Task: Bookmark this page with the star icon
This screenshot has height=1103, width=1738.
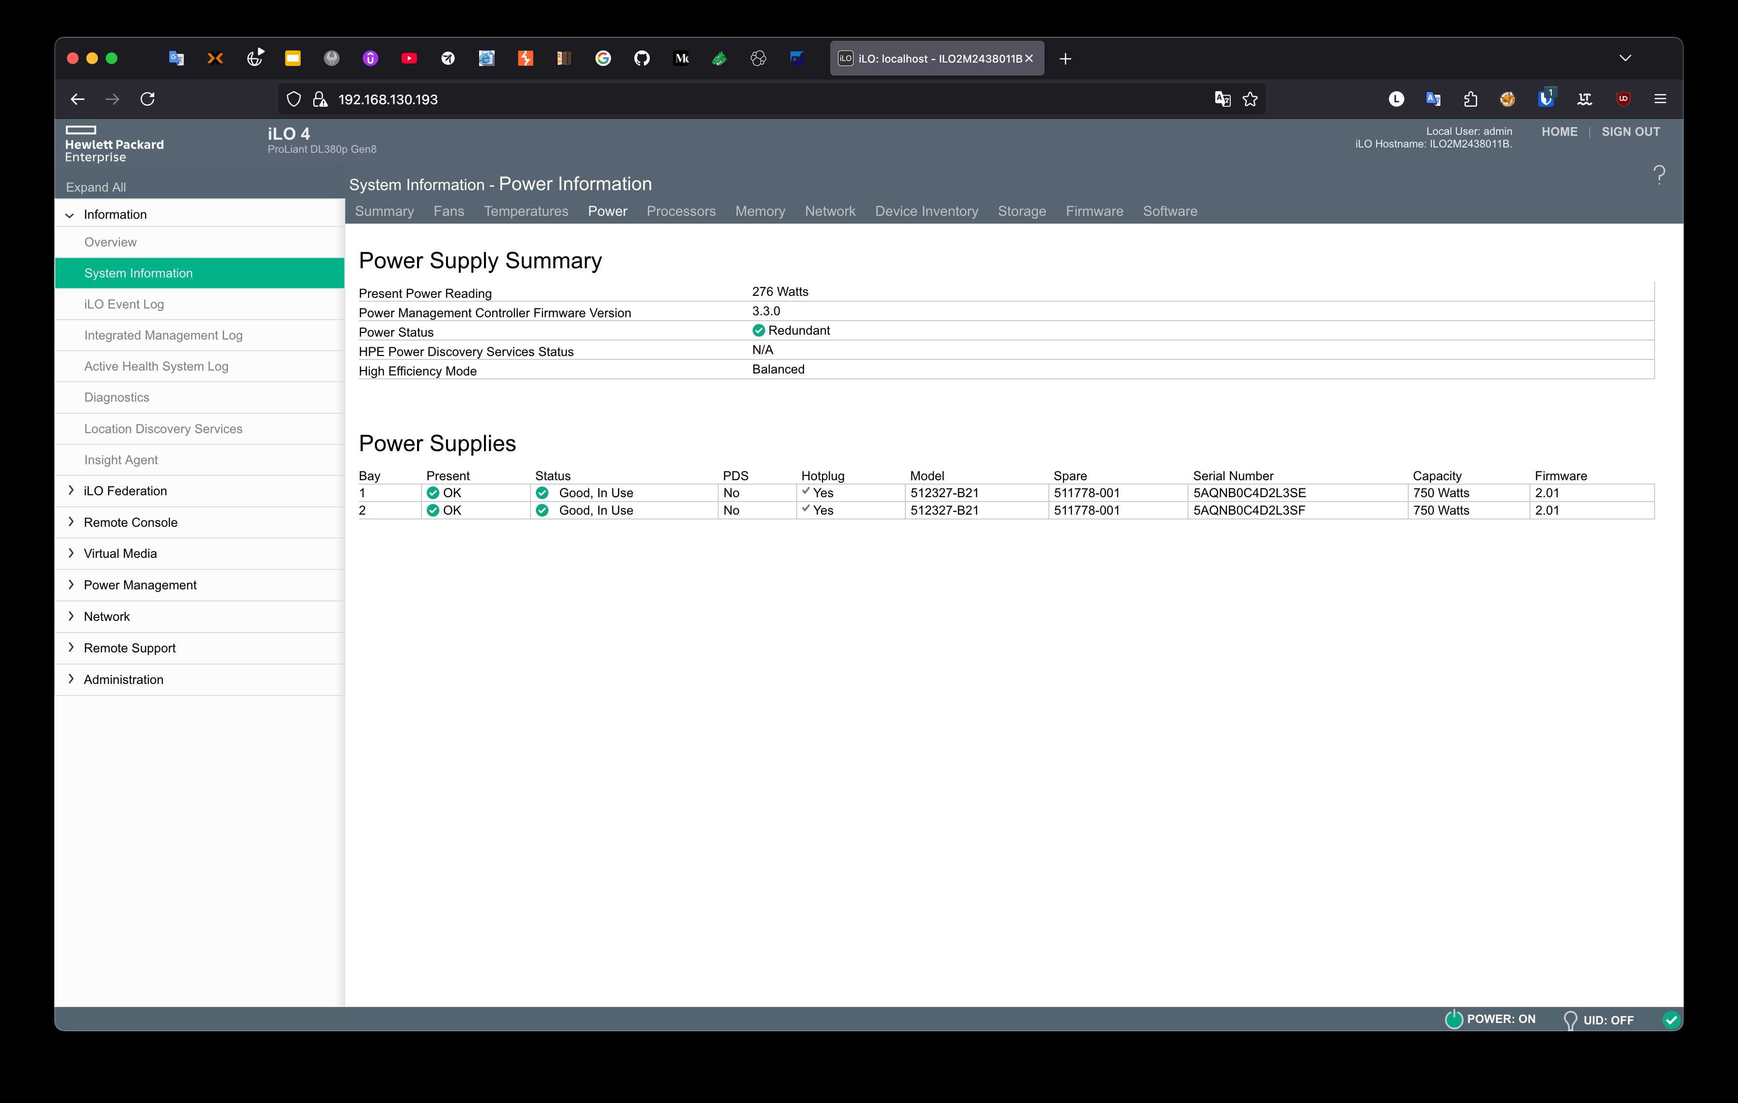Action: tap(1250, 99)
